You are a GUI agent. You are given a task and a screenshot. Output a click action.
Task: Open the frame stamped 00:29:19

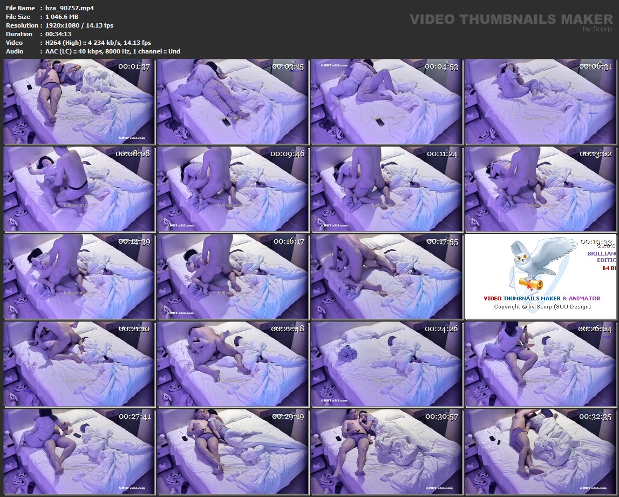tap(233, 452)
